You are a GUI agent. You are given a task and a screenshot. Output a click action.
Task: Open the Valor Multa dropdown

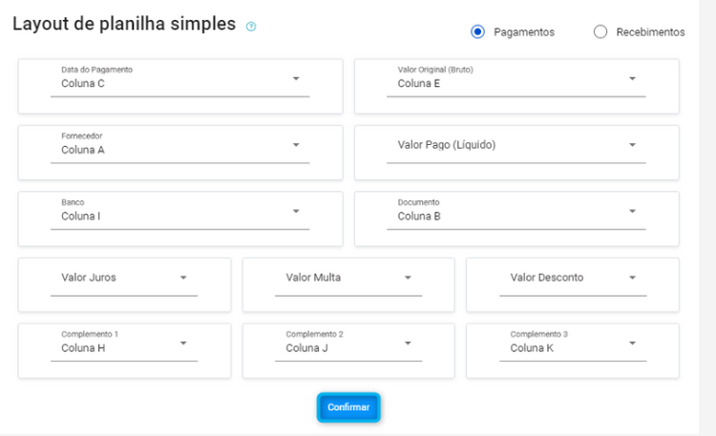[x=348, y=278]
